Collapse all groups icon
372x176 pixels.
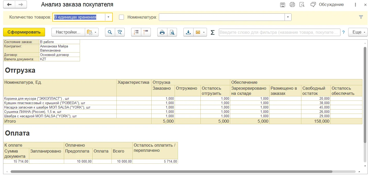click(146, 32)
